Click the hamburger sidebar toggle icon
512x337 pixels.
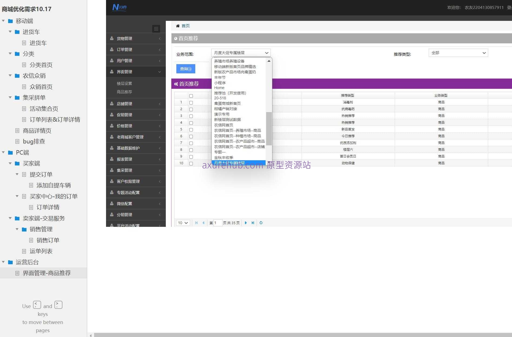click(156, 29)
